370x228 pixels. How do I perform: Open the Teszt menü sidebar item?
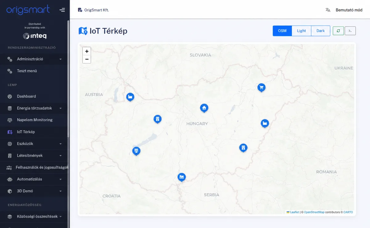click(x=34, y=71)
